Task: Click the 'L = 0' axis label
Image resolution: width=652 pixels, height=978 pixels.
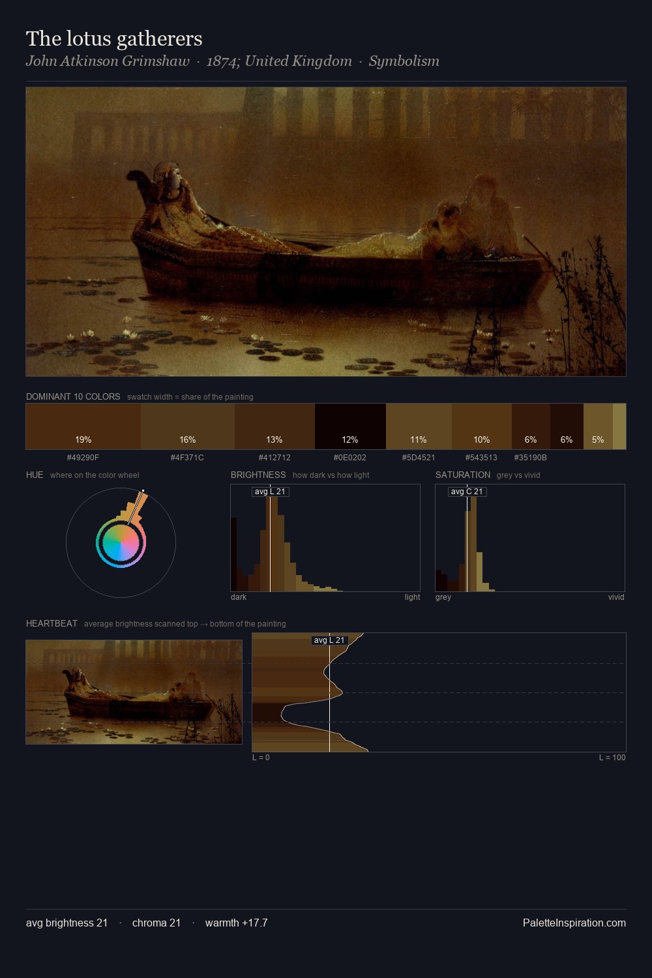Action: (x=261, y=758)
